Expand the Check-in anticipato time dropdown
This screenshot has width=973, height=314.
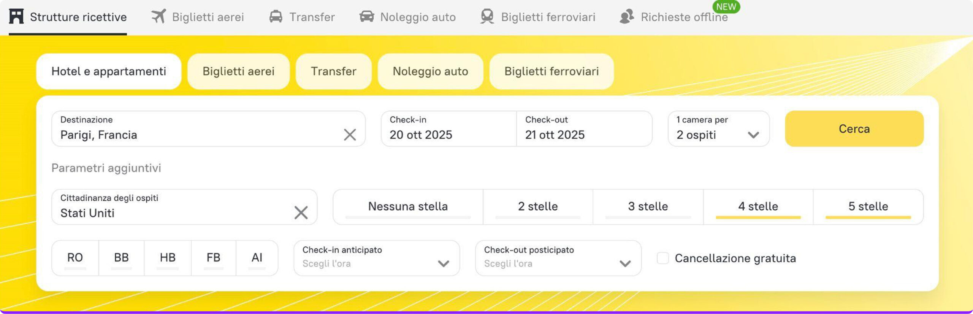pyautogui.click(x=376, y=258)
